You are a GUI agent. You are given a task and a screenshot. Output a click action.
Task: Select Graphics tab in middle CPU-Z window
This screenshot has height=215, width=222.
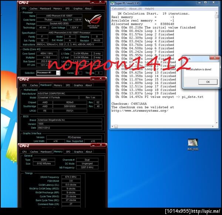pyautogui.click(x=78, y=85)
